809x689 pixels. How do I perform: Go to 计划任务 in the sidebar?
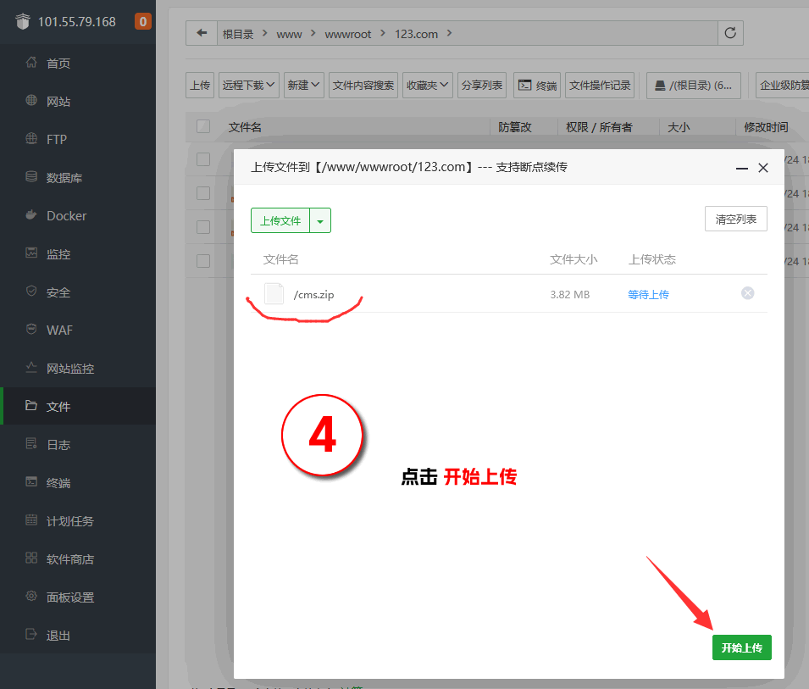pyautogui.click(x=69, y=521)
